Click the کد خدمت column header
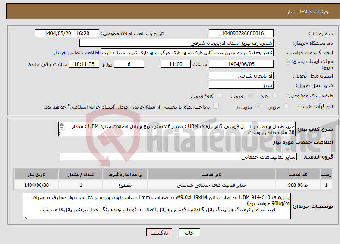 coord(298,175)
